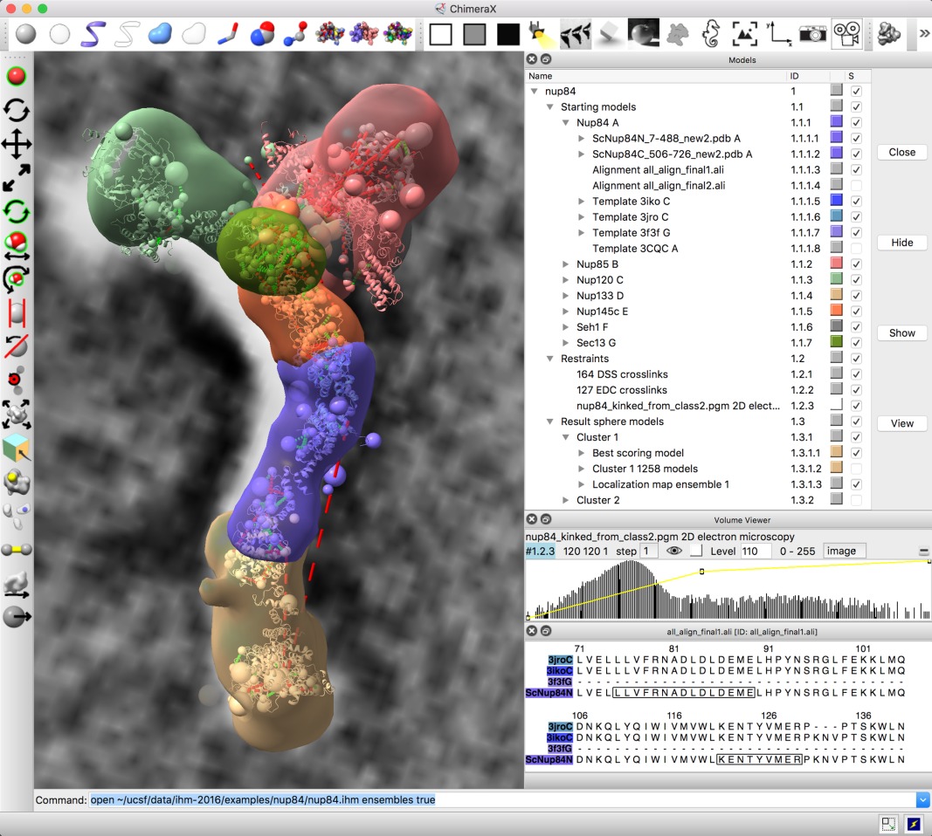Enable the Template 3CQC A checkbox

pyautogui.click(x=856, y=248)
